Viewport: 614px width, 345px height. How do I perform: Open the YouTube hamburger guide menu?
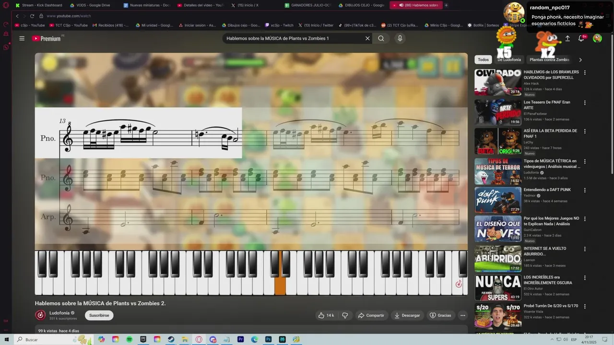pos(22,38)
